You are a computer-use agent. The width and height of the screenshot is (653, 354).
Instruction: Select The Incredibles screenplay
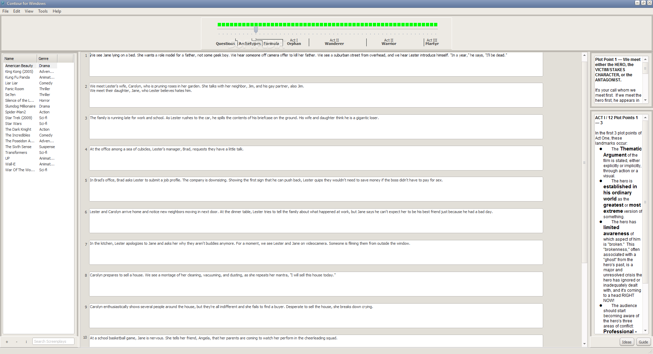(30, 135)
